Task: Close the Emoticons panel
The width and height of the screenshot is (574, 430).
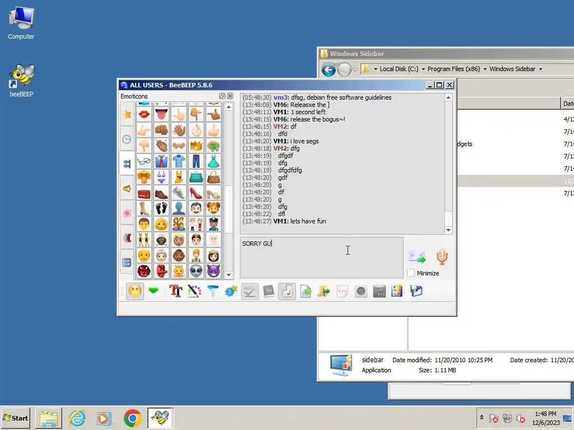Action: pos(230,96)
